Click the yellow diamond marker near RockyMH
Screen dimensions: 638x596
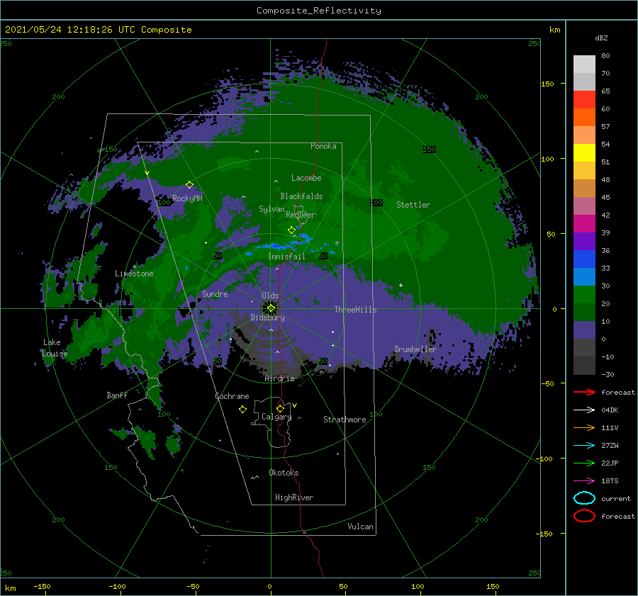[189, 185]
